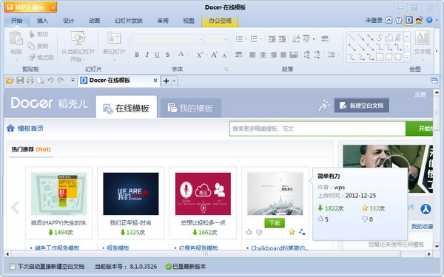This screenshot has width=444, height=277.
Task: Click the blue D Docer icon top right
Action: [x=409, y=21]
